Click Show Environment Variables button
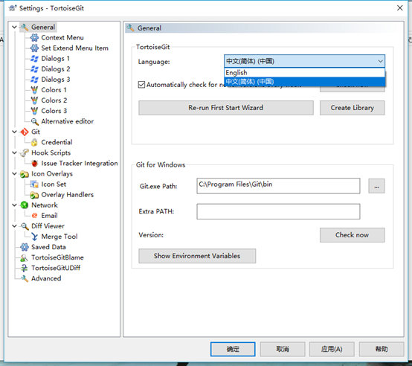This screenshot has height=366, width=412. [x=197, y=256]
